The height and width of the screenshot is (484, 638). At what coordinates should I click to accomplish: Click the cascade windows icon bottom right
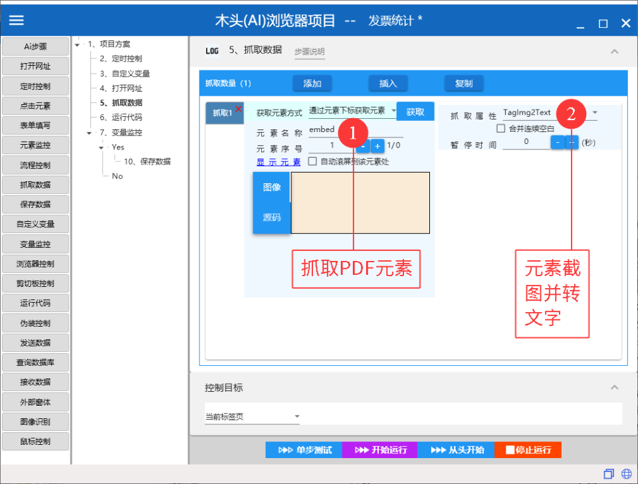608,473
